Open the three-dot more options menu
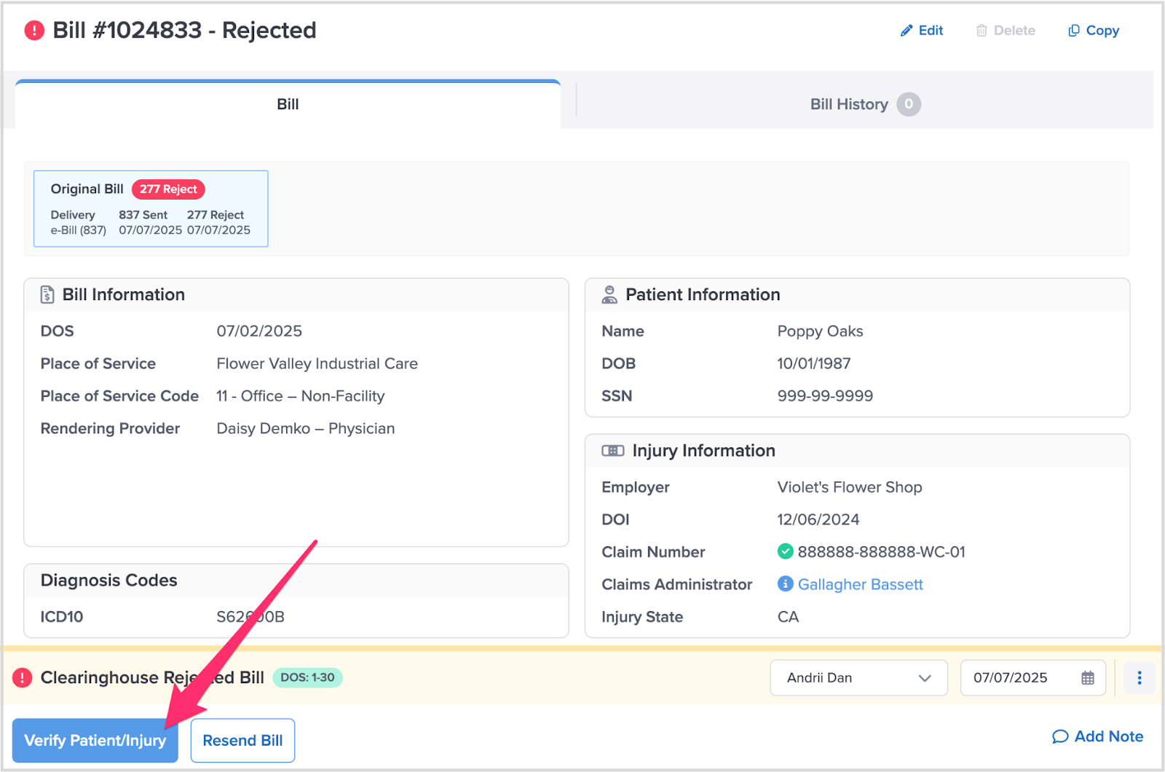Image resolution: width=1165 pixels, height=772 pixels. (x=1139, y=678)
